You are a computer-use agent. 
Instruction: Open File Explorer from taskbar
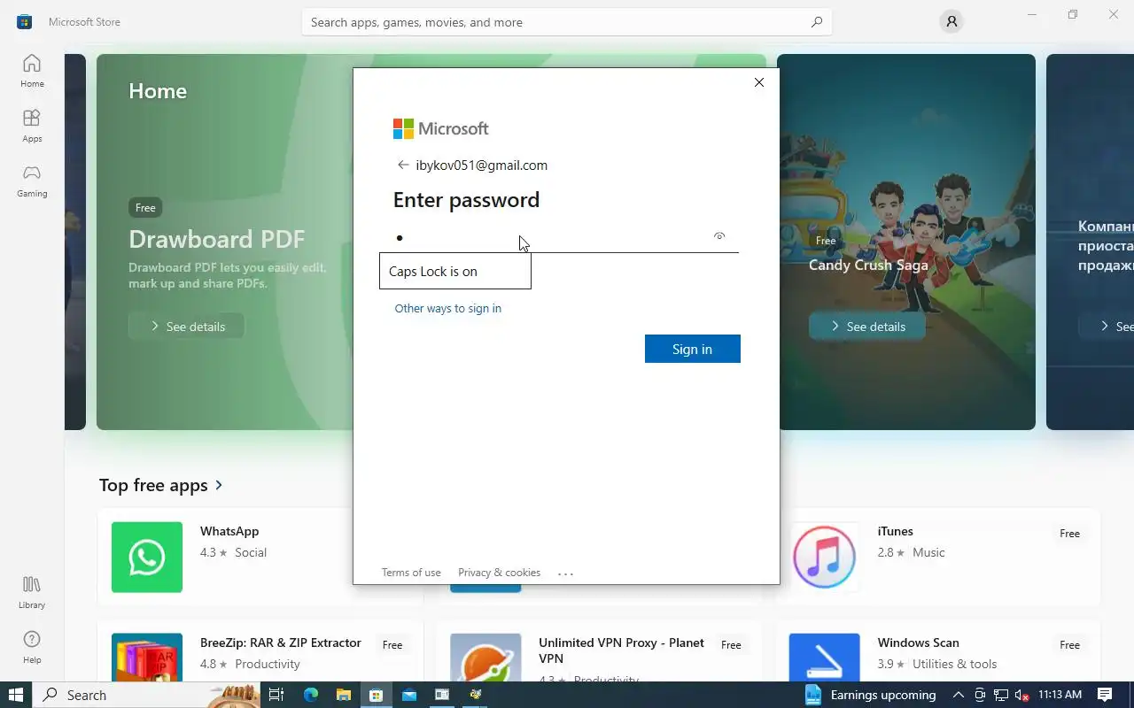pyautogui.click(x=343, y=695)
